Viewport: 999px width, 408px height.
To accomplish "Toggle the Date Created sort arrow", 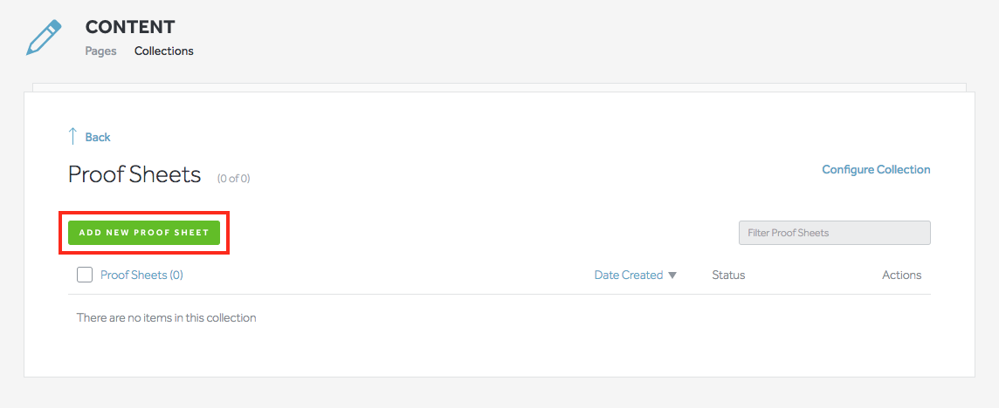I will coord(672,275).
